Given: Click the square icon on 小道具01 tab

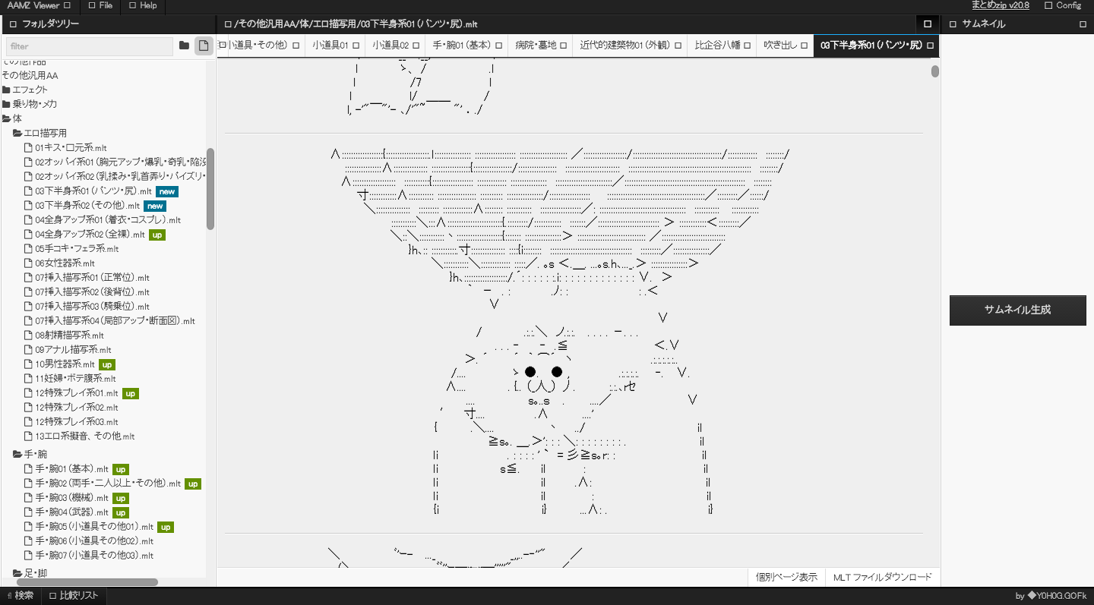Looking at the screenshot, I should [356, 46].
